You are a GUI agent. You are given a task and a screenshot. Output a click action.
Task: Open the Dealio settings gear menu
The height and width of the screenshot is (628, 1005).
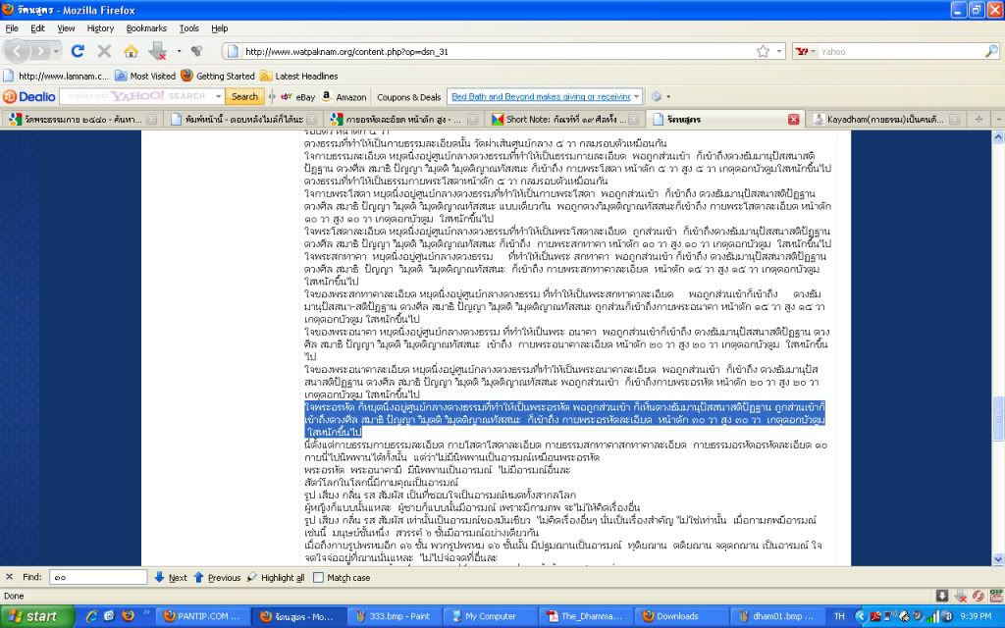coord(660,97)
